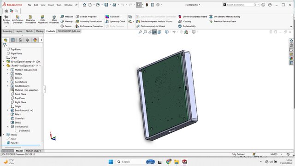Switch to the PropertyManager tab
Image resolution: width=295 pixels, height=166 pixels.
tap(13, 40)
